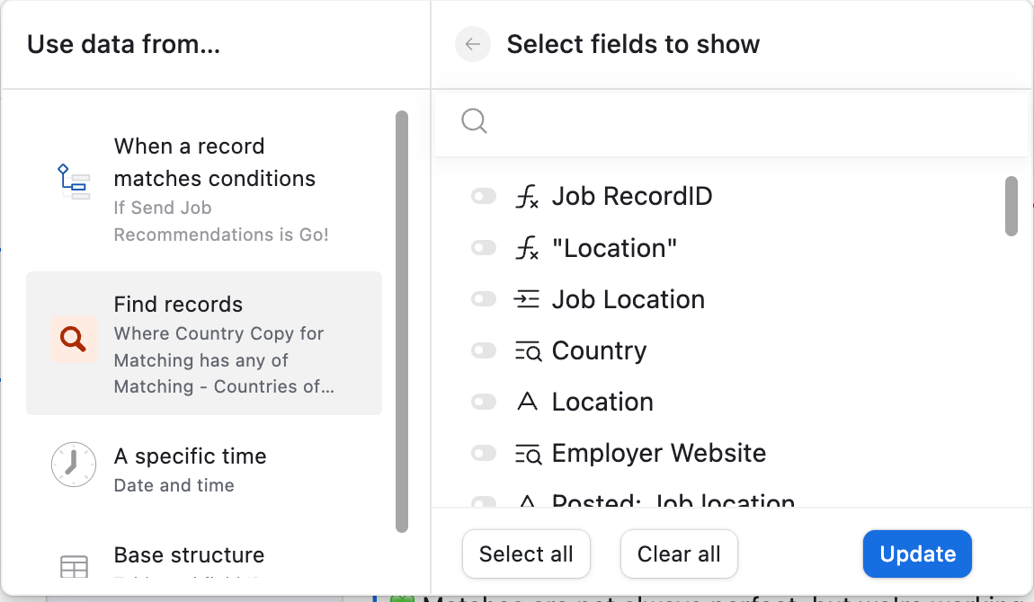Choose Base structure data source
This screenshot has height=602, width=1034.
tap(204, 562)
